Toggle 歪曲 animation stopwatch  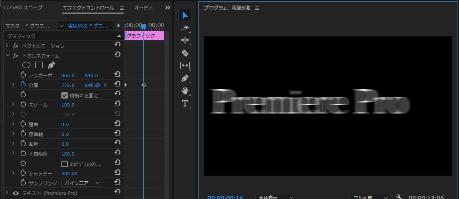(x=23, y=124)
